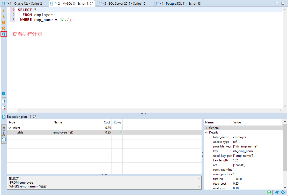The image size is (288, 196).
Task: Select the table row in plan tree
Action: 104,132
